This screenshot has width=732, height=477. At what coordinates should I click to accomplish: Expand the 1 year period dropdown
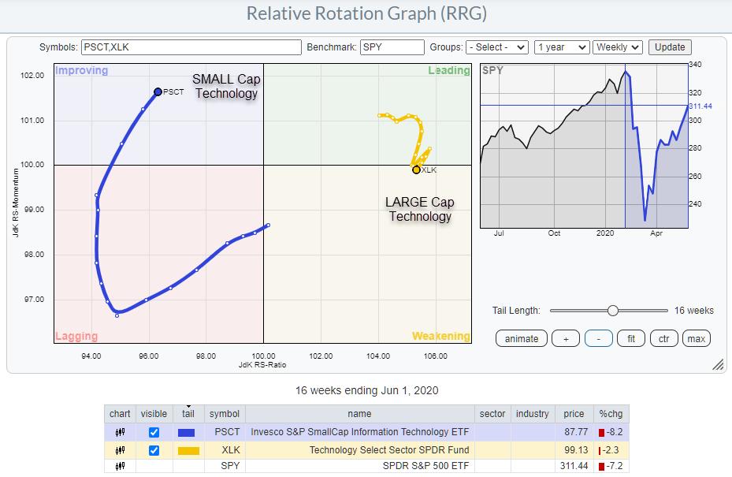tap(561, 47)
